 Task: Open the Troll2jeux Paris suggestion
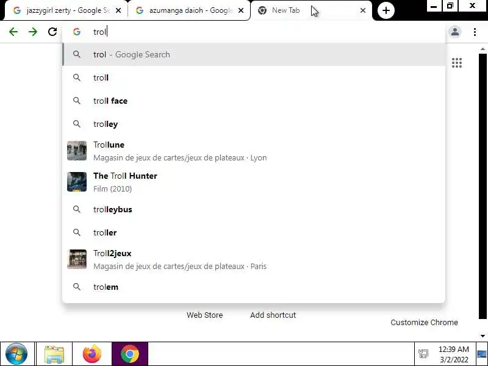(x=254, y=260)
